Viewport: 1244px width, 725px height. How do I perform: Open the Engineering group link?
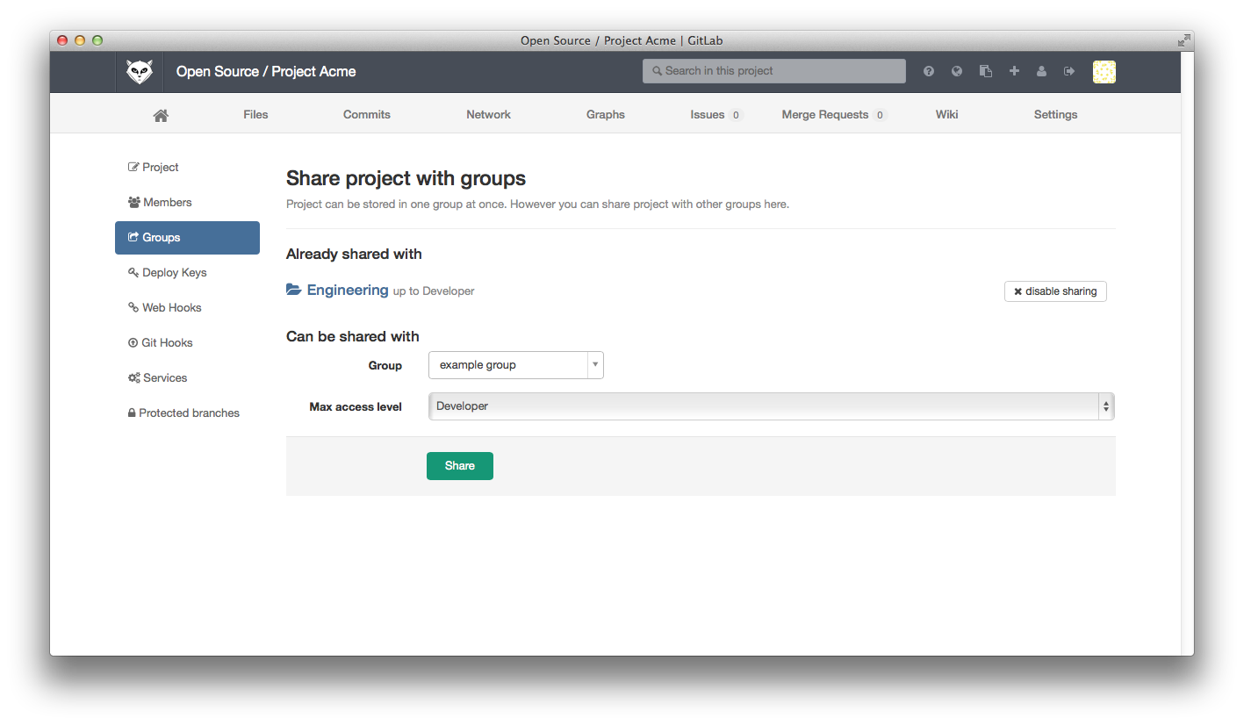(x=348, y=290)
